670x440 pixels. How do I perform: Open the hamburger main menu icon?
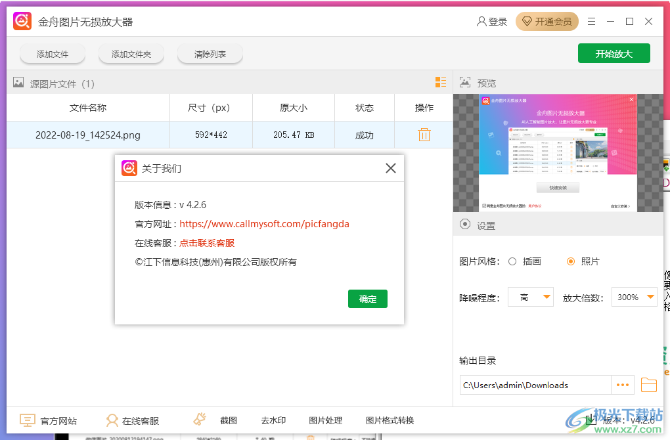point(591,22)
